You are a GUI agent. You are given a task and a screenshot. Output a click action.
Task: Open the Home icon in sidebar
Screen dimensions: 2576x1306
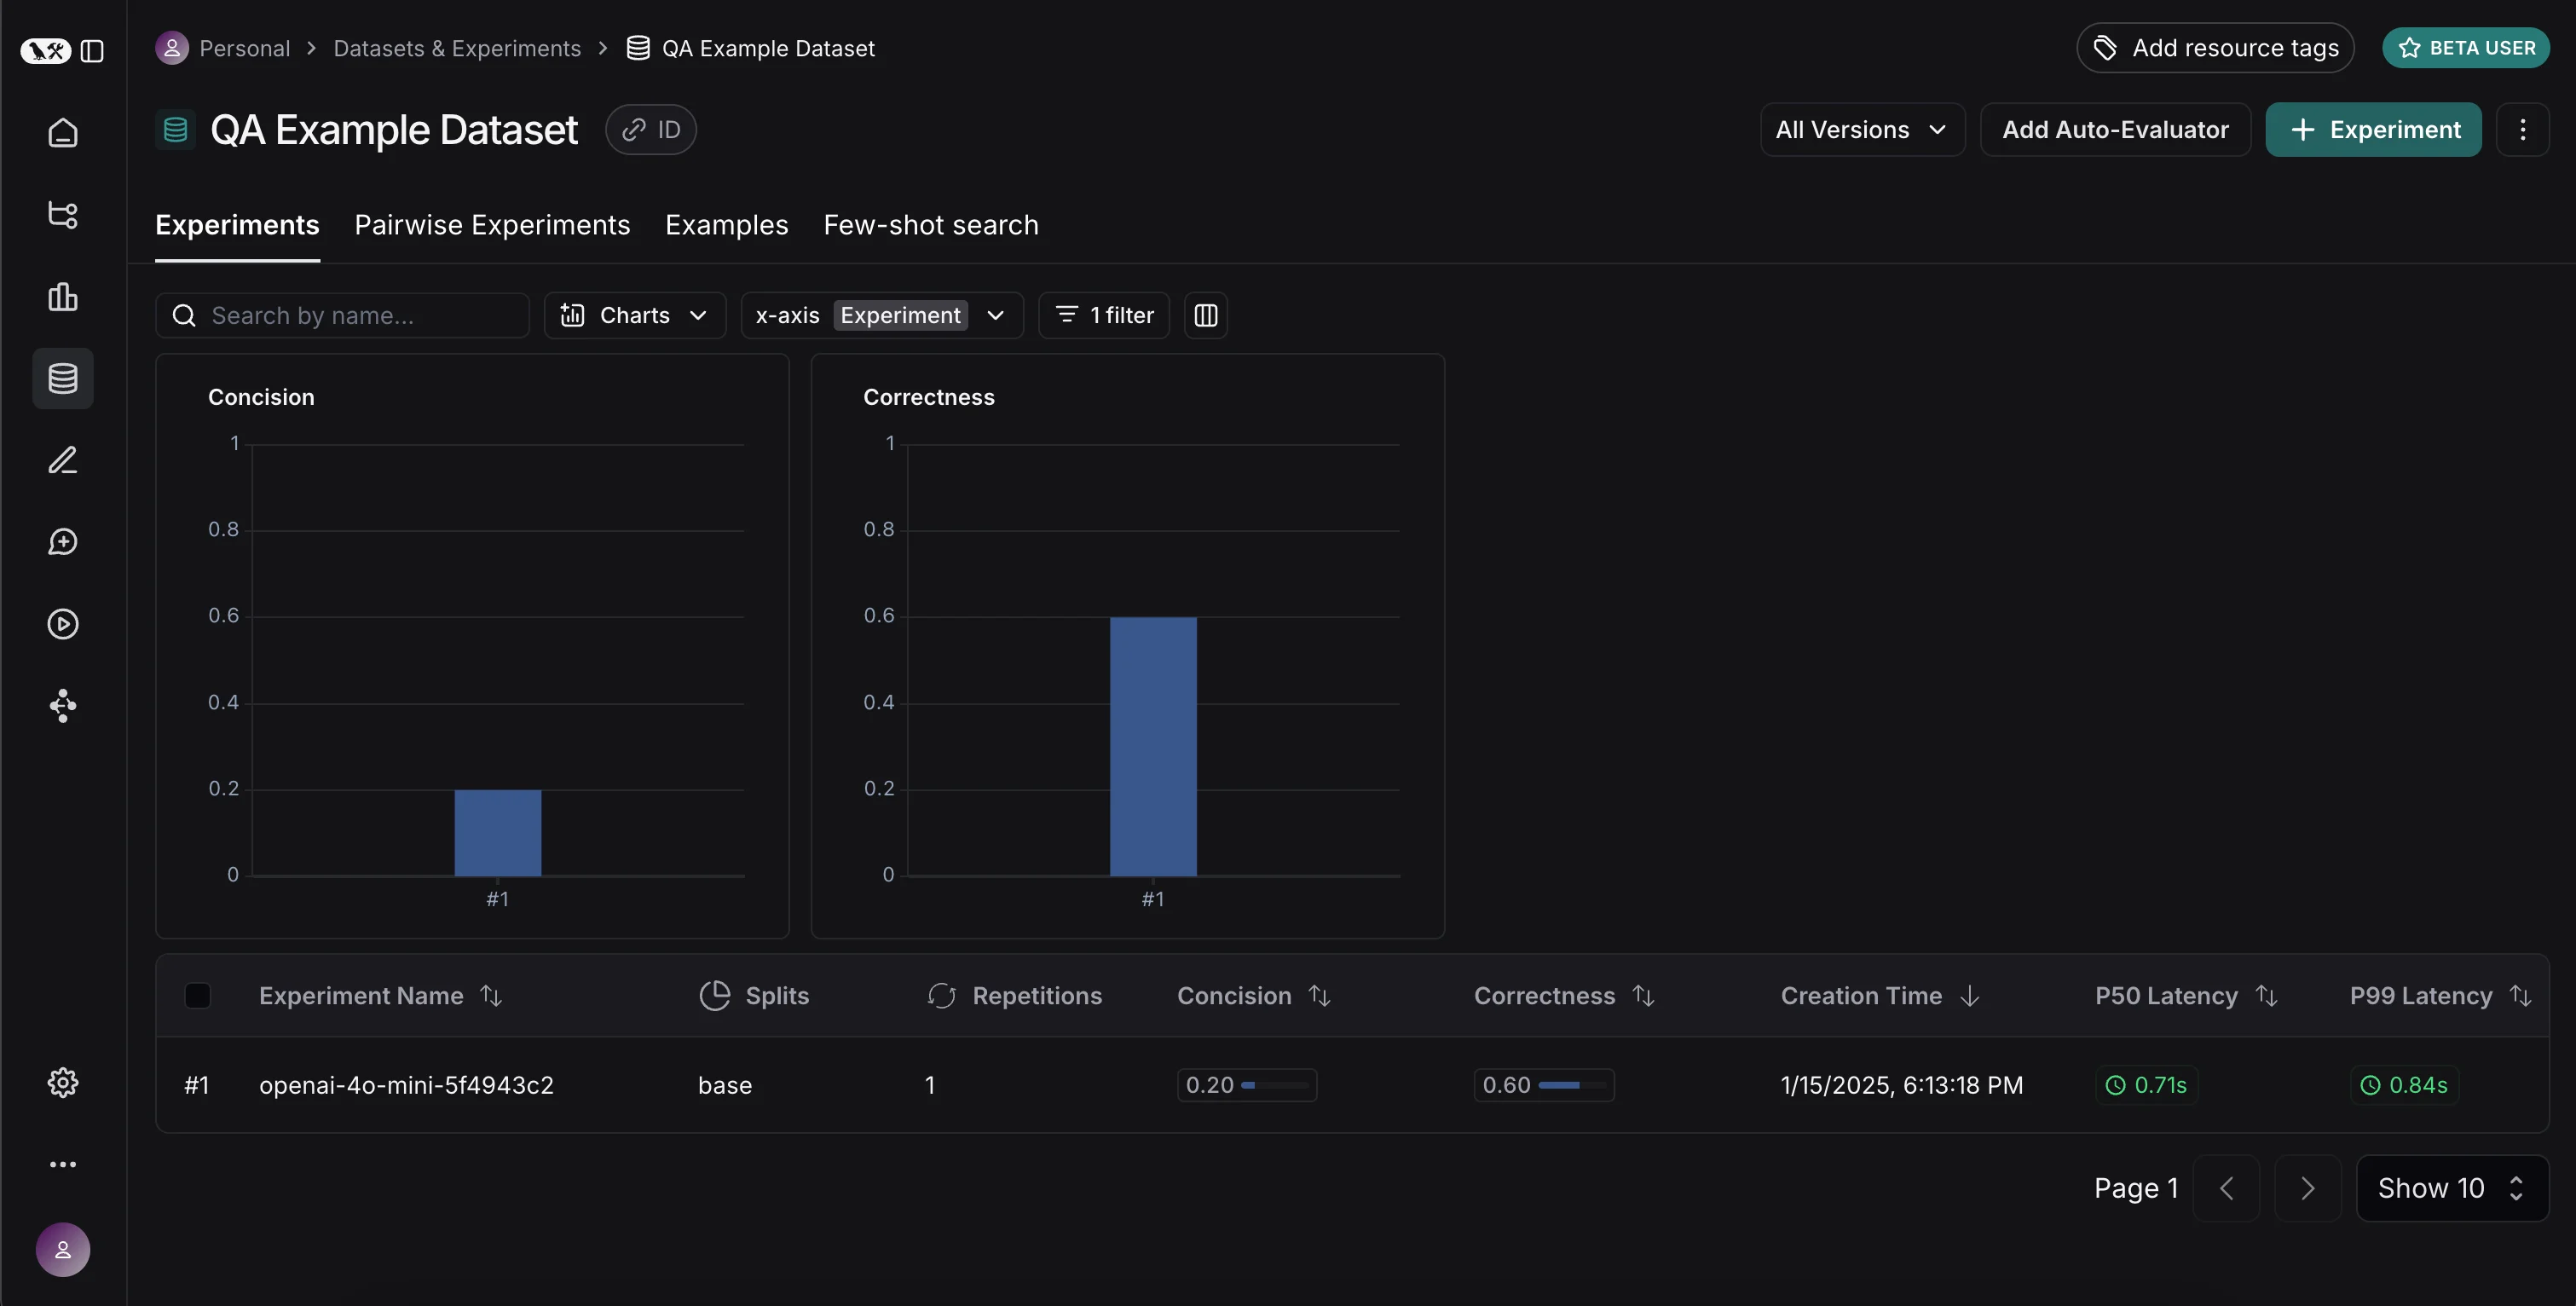[63, 132]
